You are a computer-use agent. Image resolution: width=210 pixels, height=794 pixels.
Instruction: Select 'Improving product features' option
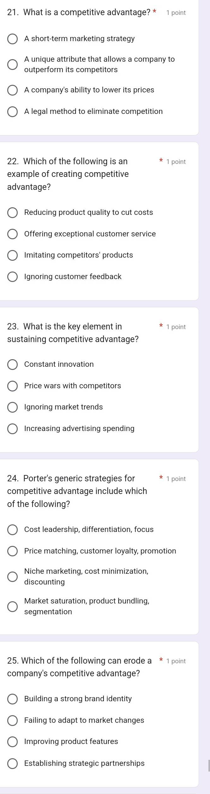13,742
